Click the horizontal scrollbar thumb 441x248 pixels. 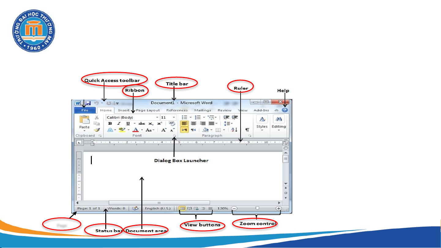(159, 203)
